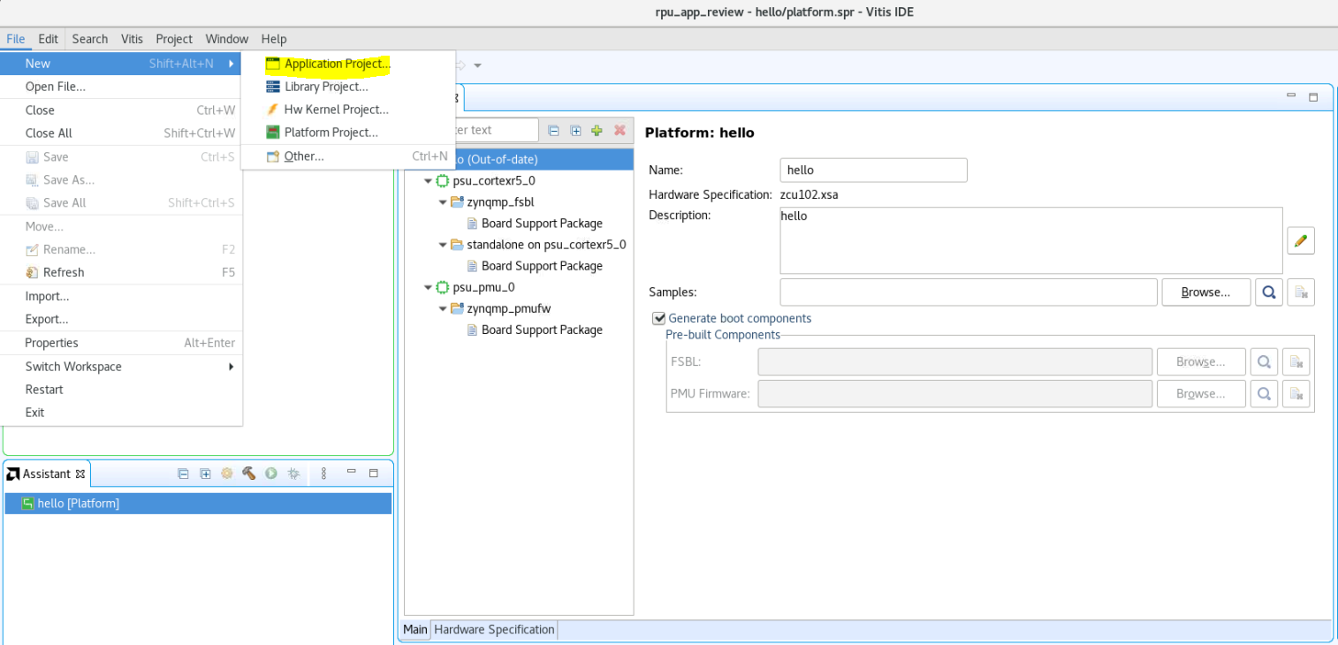Select Application Project from the New submenu
This screenshot has height=645, width=1338.
(337, 64)
